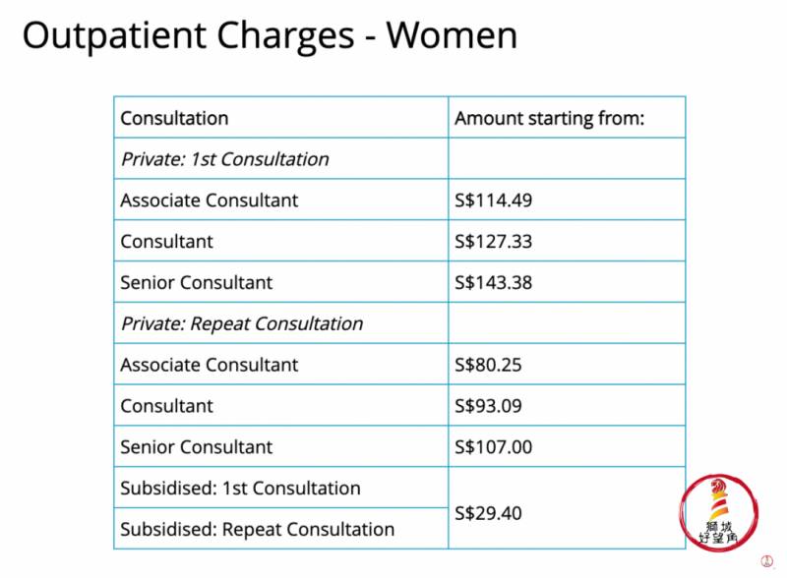
Task: Select the S$114.49 price cell
Action: coord(493,201)
